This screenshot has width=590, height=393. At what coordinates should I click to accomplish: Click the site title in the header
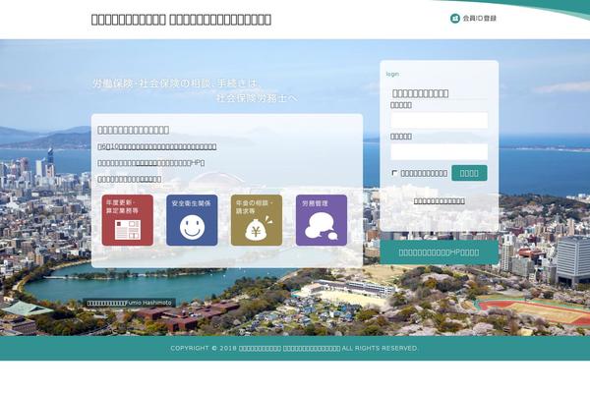[x=181, y=20]
